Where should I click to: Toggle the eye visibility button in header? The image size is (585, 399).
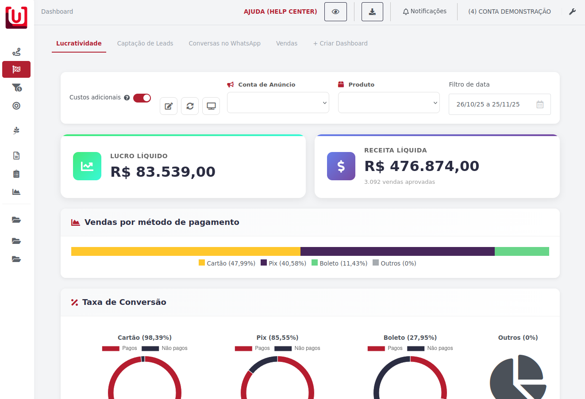point(335,11)
